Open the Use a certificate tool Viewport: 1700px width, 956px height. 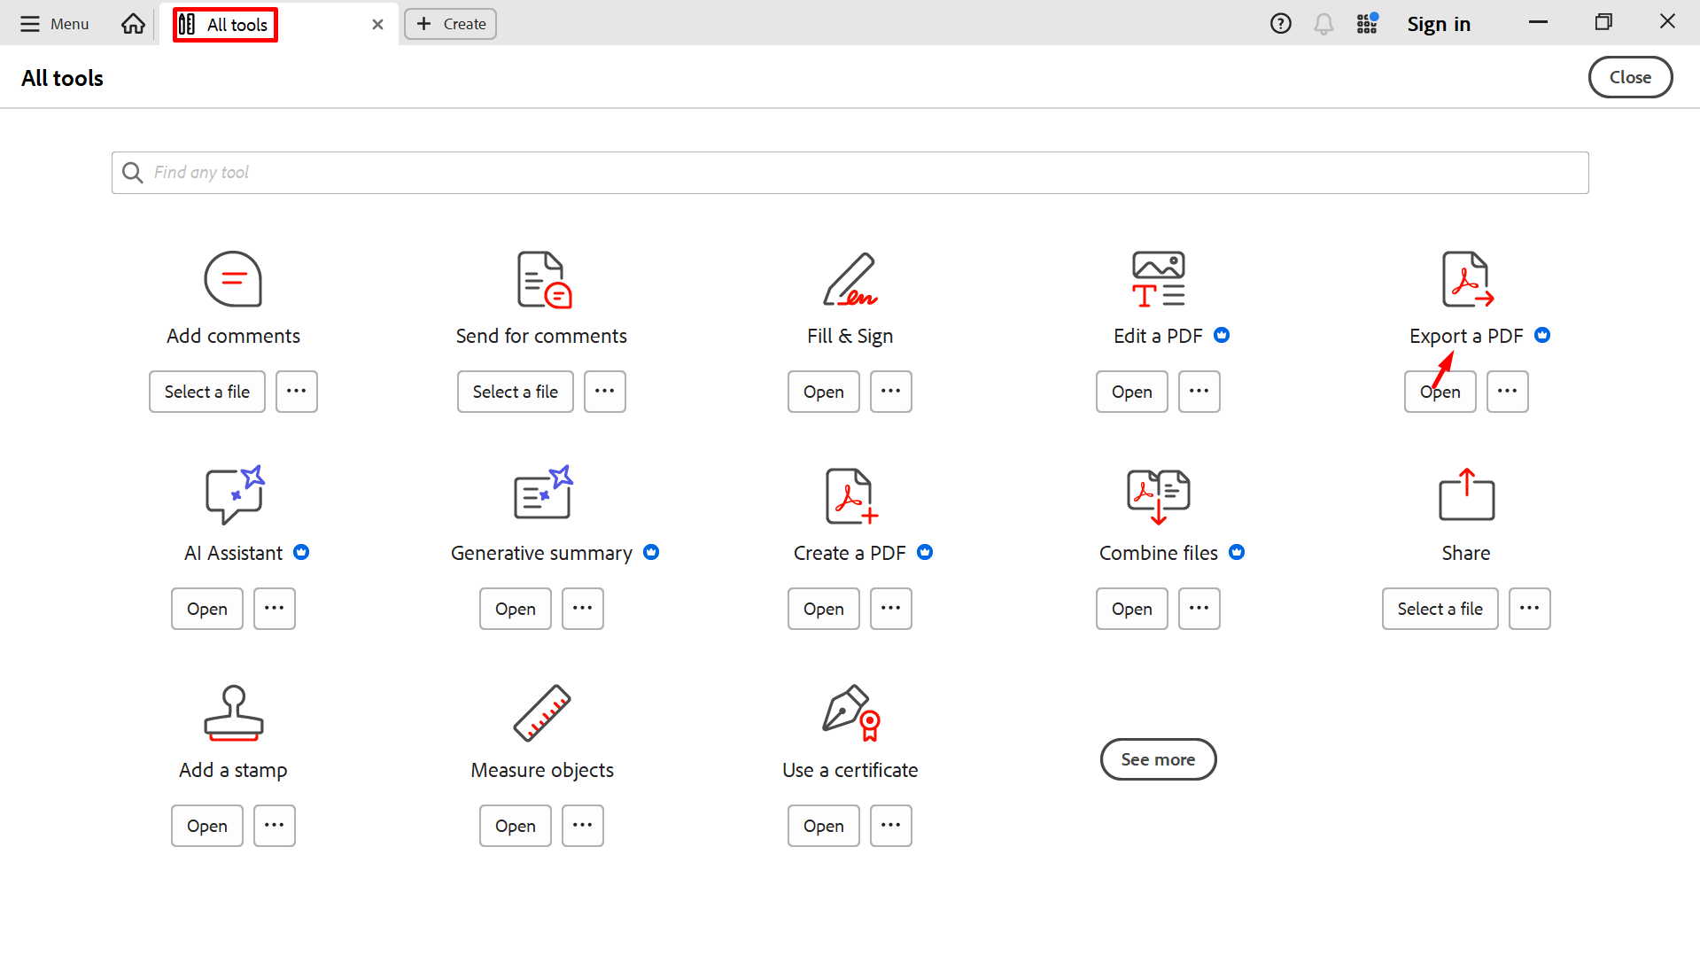tap(824, 826)
